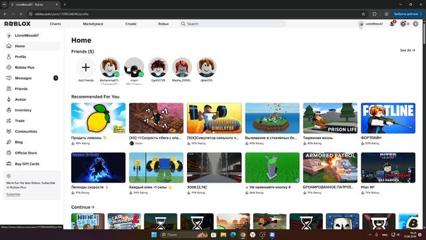Viewport: 426px width, 240px height.
Task: Open the tab search dropdown arrow
Action: click(x=5, y=5)
